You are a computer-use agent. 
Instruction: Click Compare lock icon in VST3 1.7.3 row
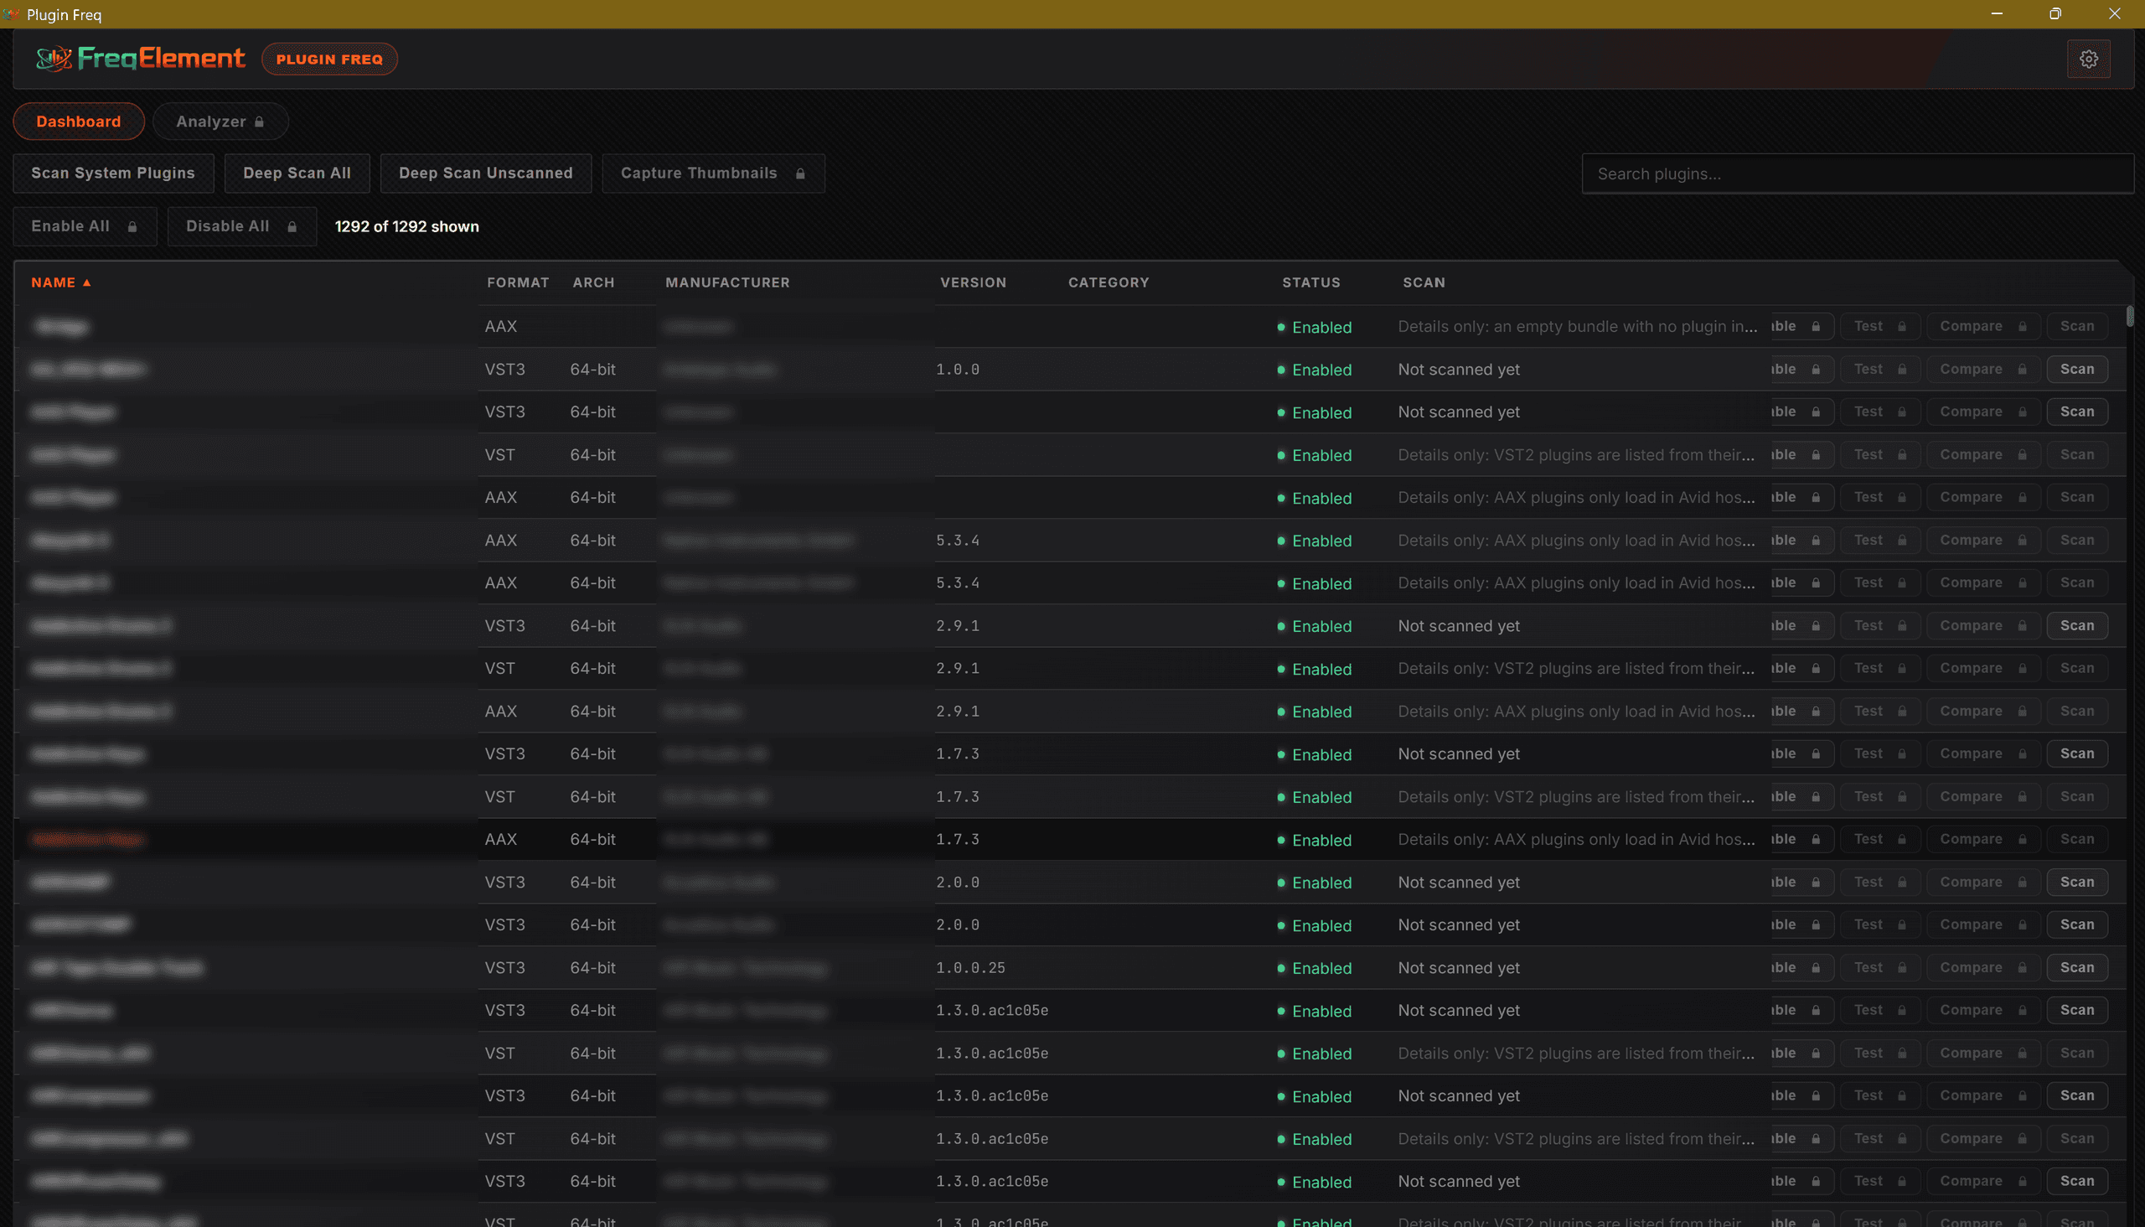(x=2022, y=754)
